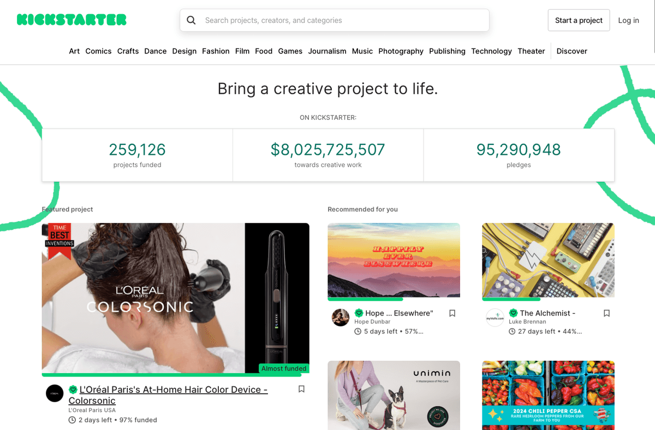The image size is (655, 430).
Task: Save "Hope ... Elsewhere" with the bookmark flag
Action: point(452,313)
